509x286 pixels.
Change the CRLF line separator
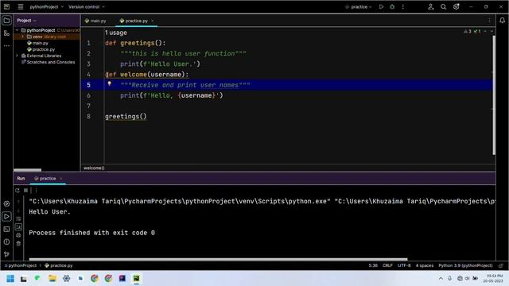[x=387, y=265]
